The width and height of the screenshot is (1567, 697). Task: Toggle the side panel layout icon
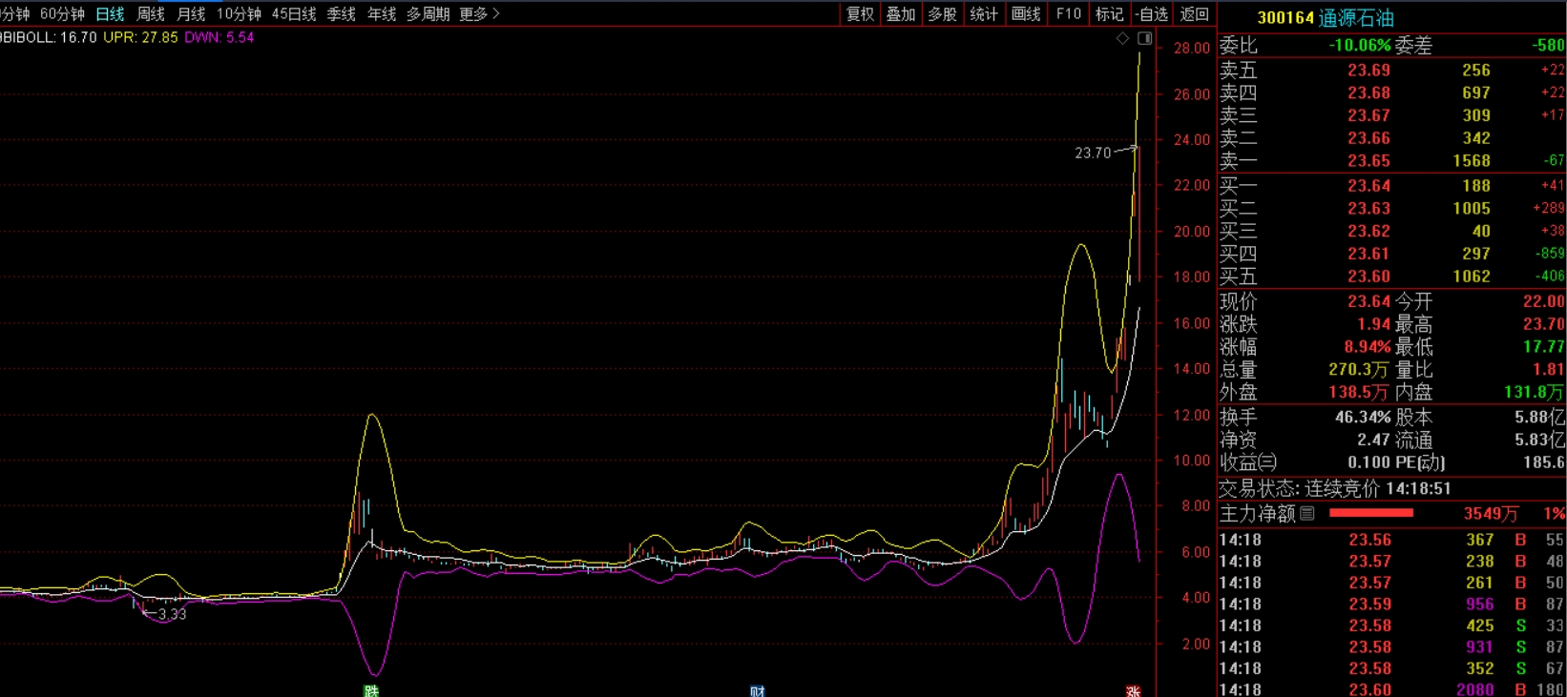click(x=1144, y=38)
